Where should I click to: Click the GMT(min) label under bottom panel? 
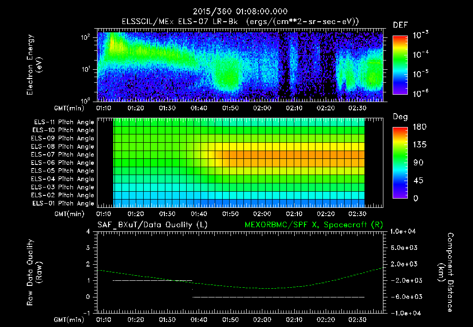pyautogui.click(x=69, y=320)
